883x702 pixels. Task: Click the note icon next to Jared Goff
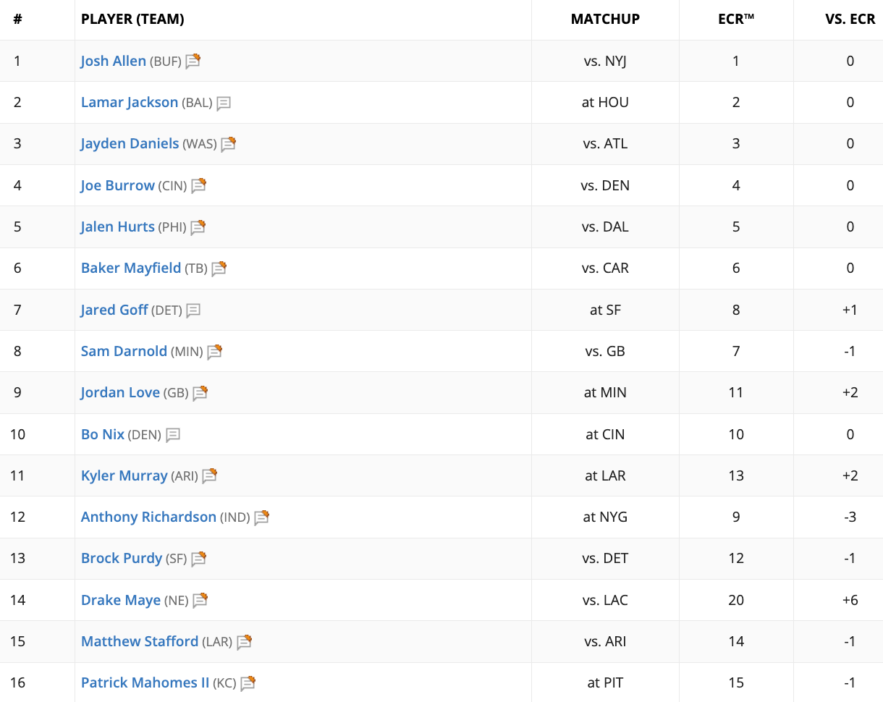pyautogui.click(x=193, y=310)
